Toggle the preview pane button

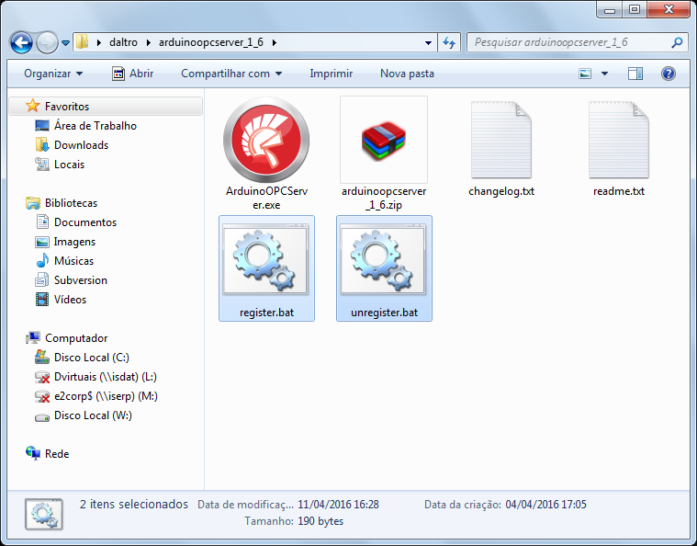click(635, 74)
